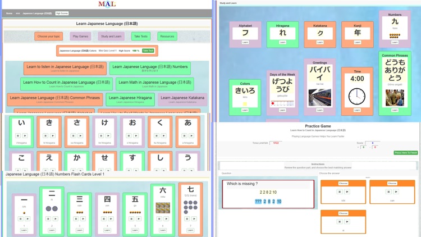Open Learn Japanese Common Phrases topic
This screenshot has width=421, height=237.
tap(55, 99)
